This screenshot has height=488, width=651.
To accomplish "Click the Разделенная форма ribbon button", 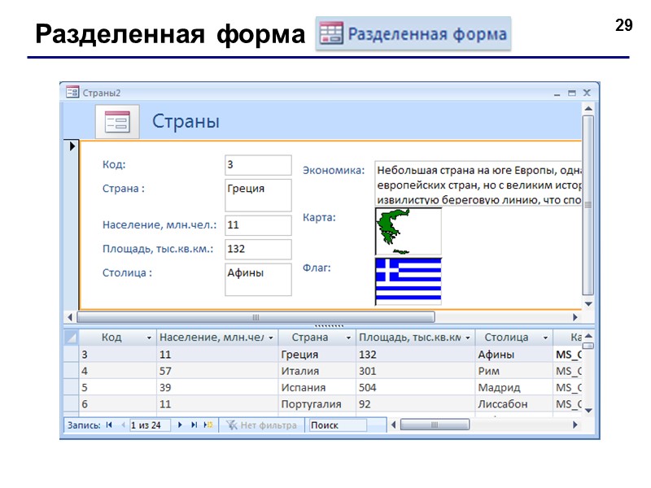I will click(413, 33).
